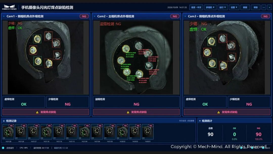Click the NG badge in Cam2's header
Screen dimensions: 273x154
(x=175, y=16)
